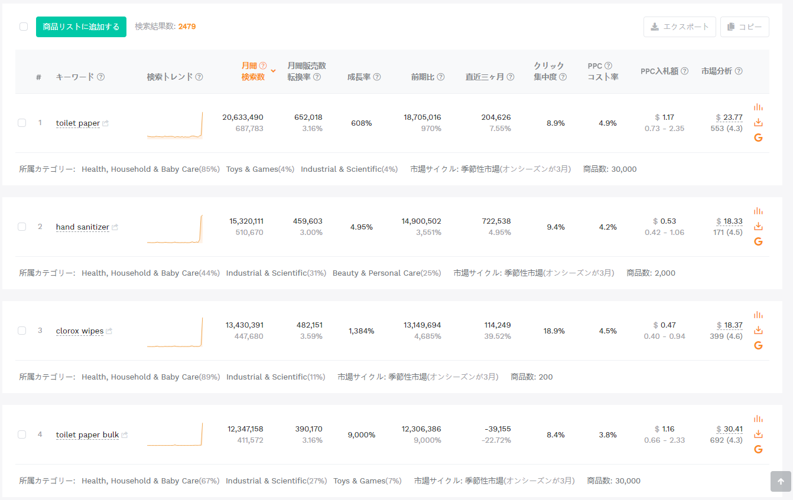Check the toilet paper bulk row checkbox
This screenshot has width=793, height=500.
coord(22,434)
